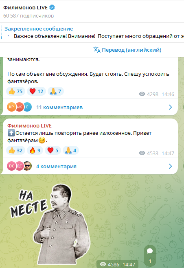Toggle praying hands reaction with 7 count
This screenshot has height=268, width=184.
coord(56,91)
